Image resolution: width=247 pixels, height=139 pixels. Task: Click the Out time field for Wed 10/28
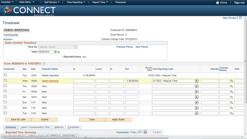[x=132, y=81]
